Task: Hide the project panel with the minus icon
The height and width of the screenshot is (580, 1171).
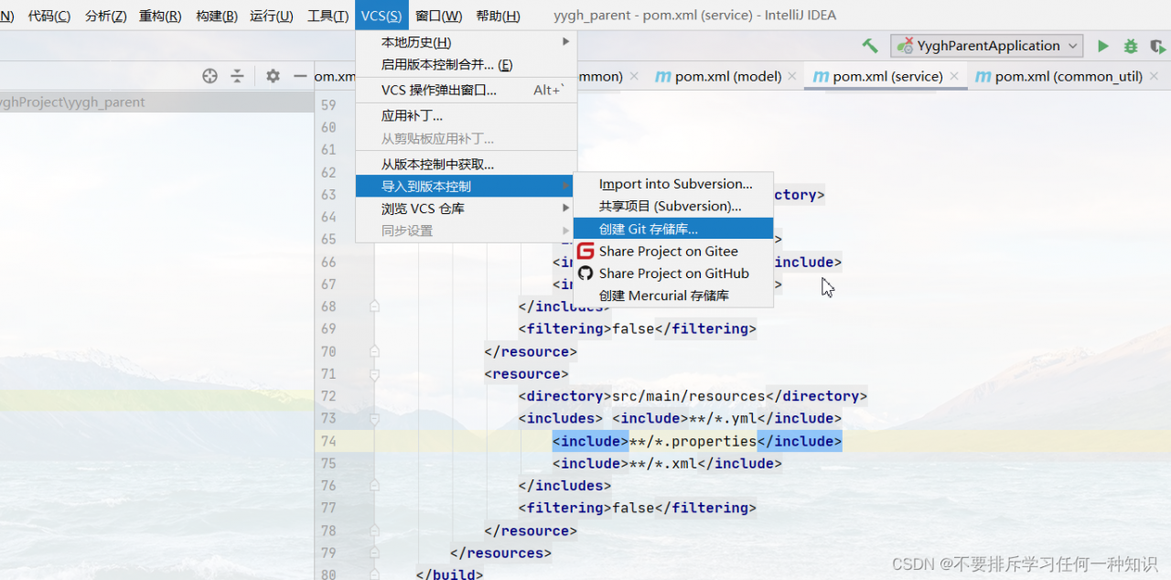Action: tap(299, 76)
